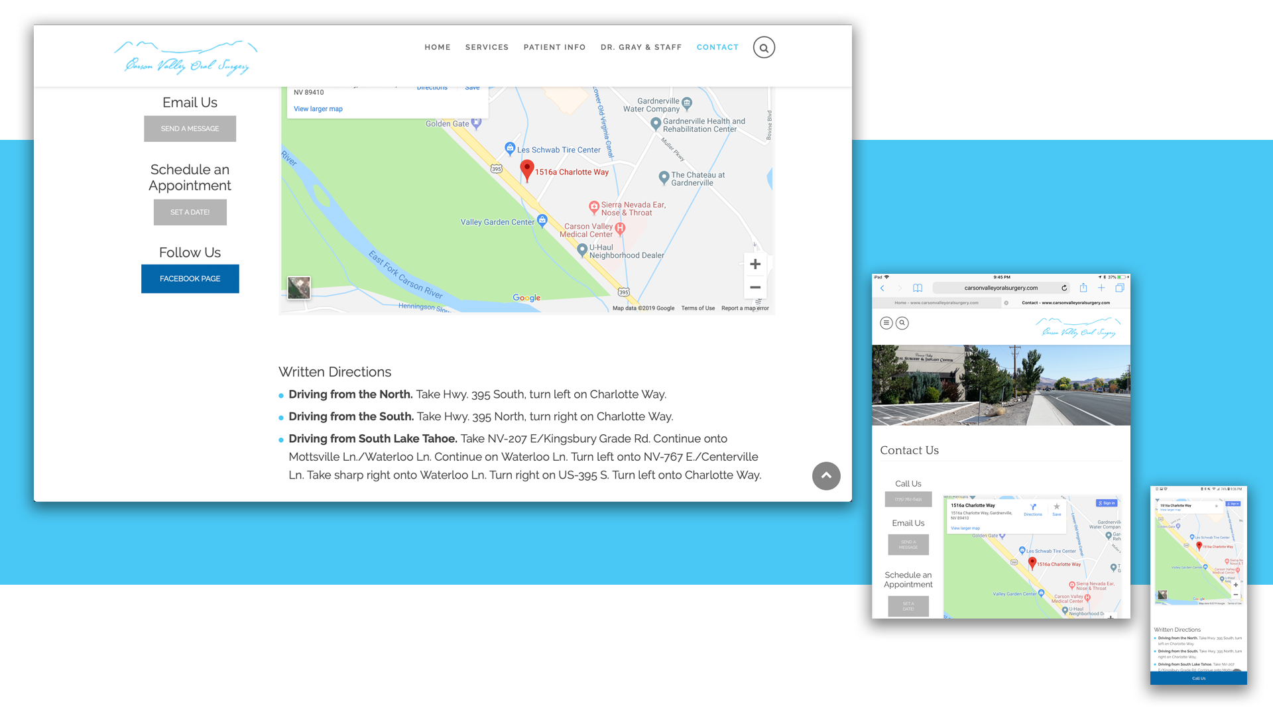Show all tabs in iPad Safari
Screen dimensions: 1273x716
pyautogui.click(x=1120, y=288)
